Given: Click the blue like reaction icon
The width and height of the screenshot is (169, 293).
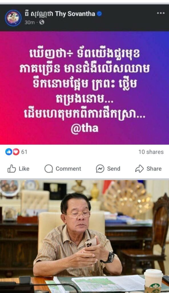Looking at the screenshot, I should pos(9,152).
